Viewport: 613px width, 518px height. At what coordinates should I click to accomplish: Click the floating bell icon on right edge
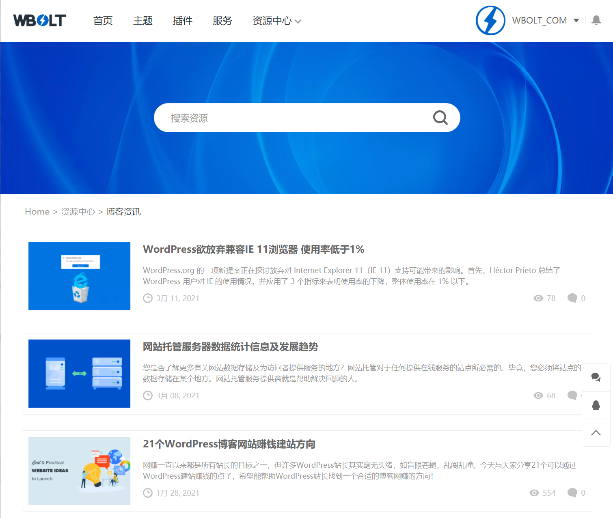pos(596,405)
